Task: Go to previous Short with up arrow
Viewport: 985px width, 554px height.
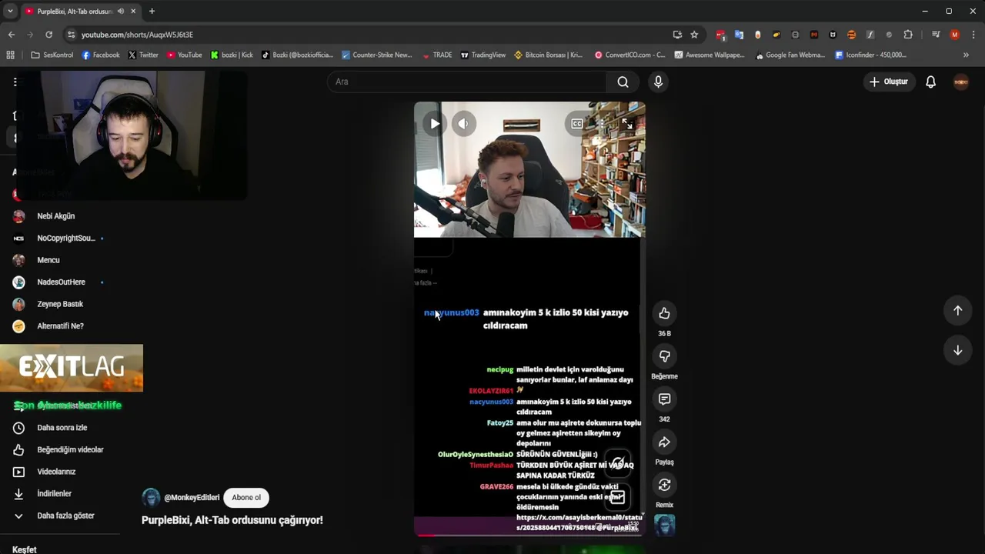Action: click(957, 310)
